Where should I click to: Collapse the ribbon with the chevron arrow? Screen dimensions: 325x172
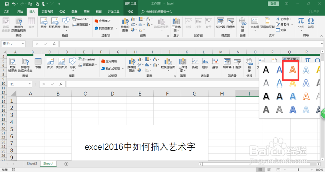[x=321, y=36]
